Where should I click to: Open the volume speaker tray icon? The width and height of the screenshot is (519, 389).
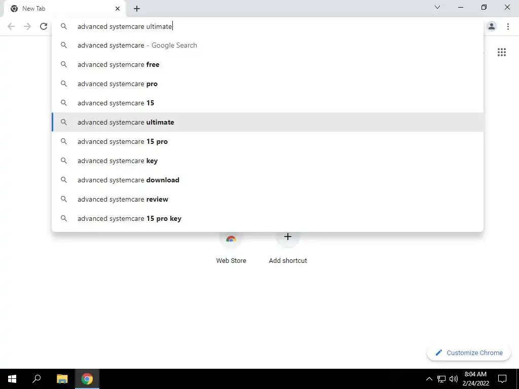click(454, 379)
